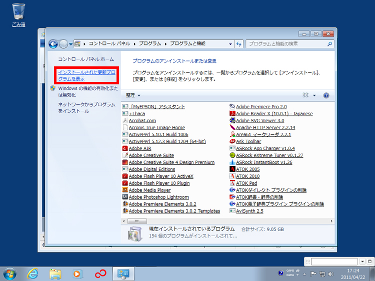Select ASRock InstantBoot v1.26 icon

point(232,162)
